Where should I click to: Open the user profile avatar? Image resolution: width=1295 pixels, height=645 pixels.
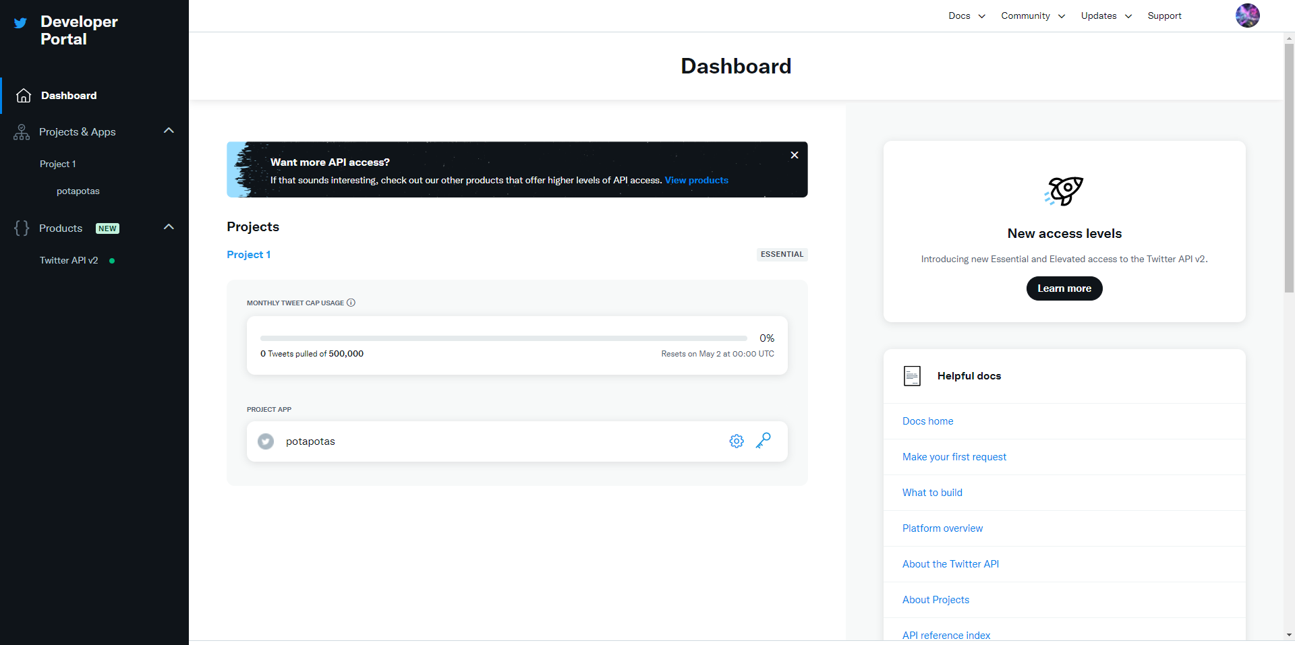pos(1247,16)
